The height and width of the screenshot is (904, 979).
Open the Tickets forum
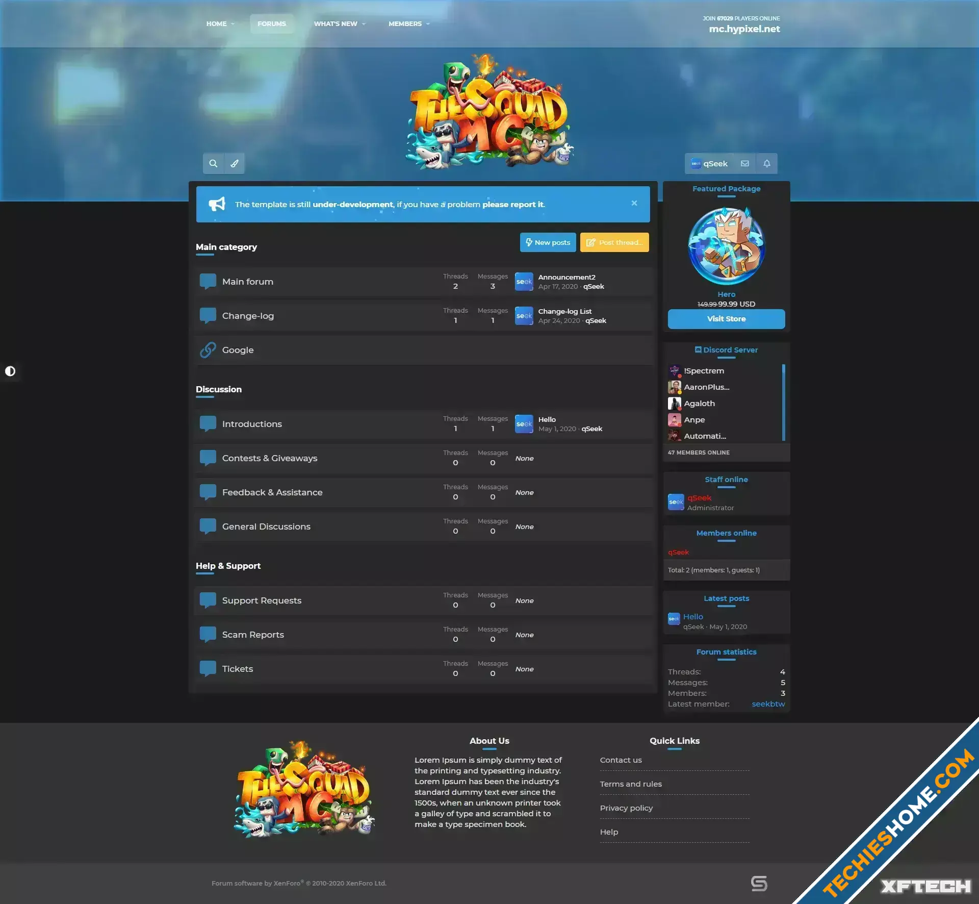238,669
